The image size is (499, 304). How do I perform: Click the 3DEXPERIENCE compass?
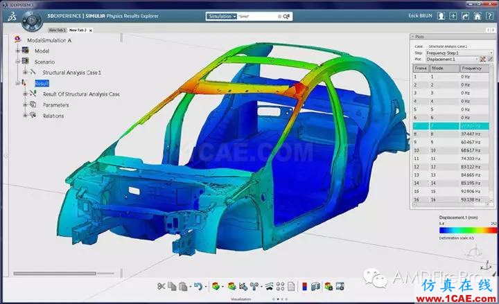pyautogui.click(x=31, y=21)
